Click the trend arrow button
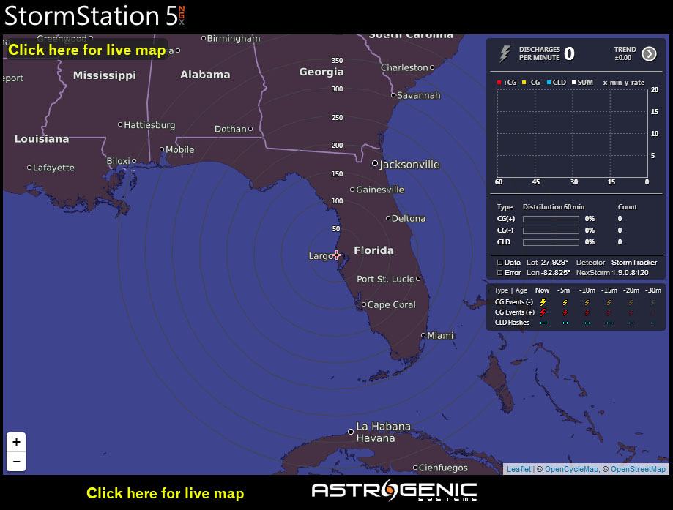 pyautogui.click(x=649, y=53)
